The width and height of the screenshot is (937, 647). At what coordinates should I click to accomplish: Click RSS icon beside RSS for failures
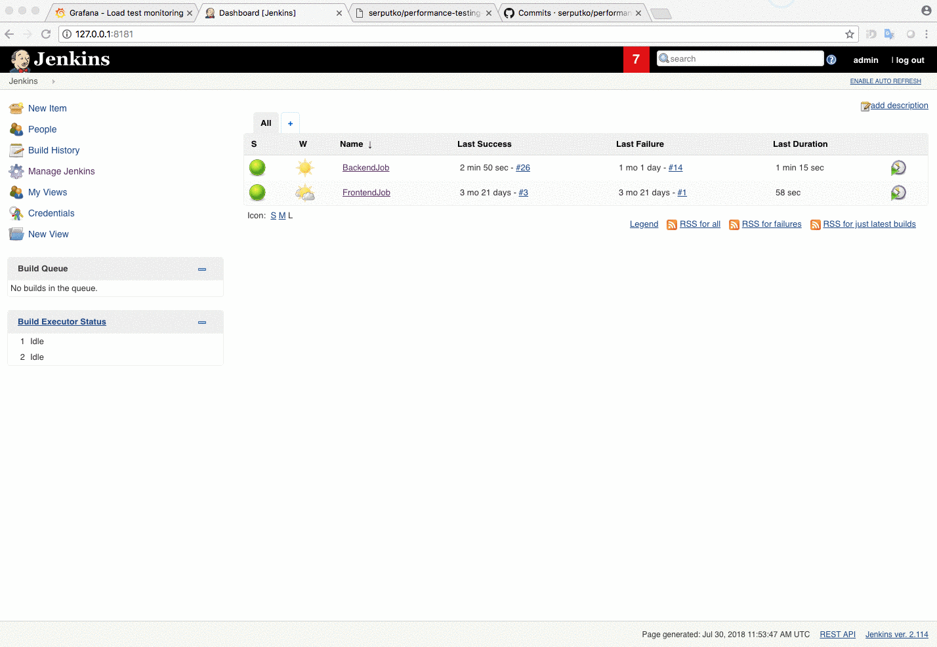point(734,225)
